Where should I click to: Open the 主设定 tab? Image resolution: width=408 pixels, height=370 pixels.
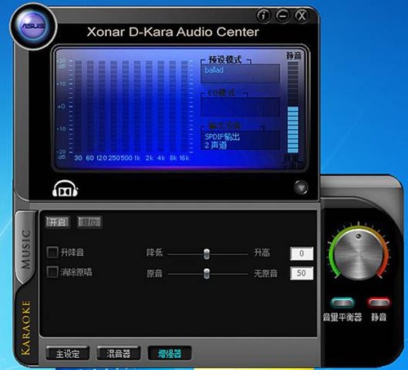tap(68, 354)
